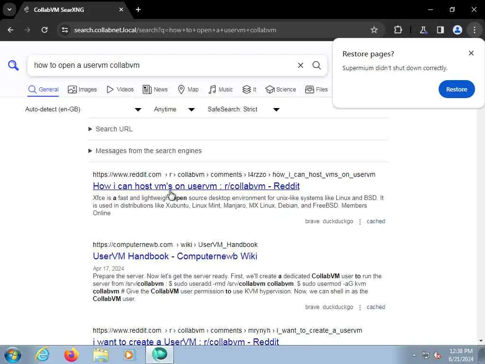Image resolution: width=485 pixels, height=364 pixels.
Task: Switch to the It tab
Action: click(x=249, y=90)
